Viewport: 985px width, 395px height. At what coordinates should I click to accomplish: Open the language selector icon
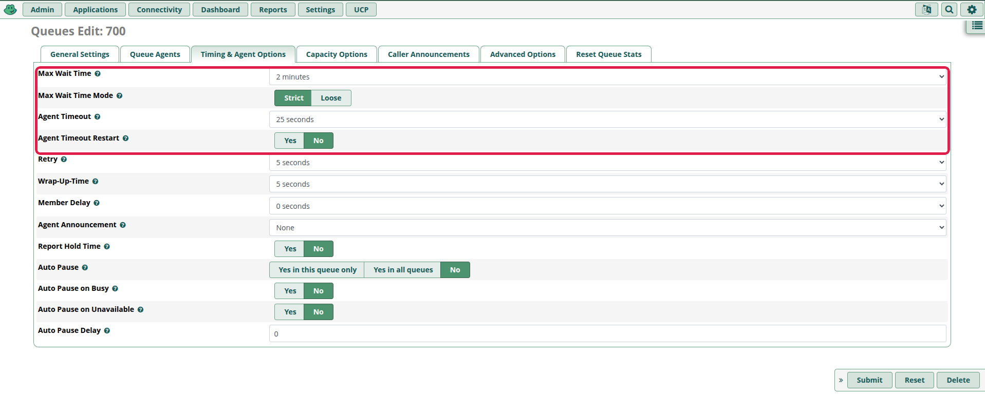pos(926,9)
